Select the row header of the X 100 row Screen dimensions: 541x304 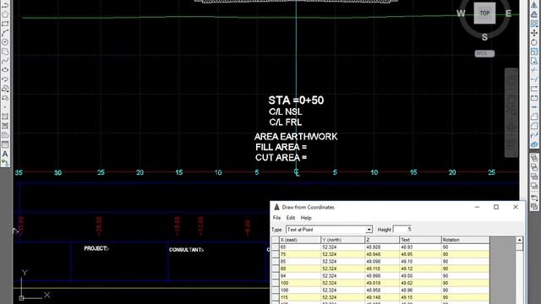tap(276, 283)
